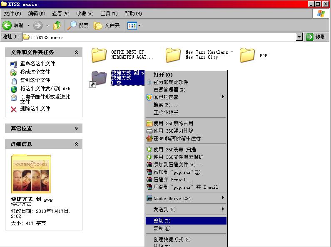Open the New Jazz Hustlers folder
Screen dimensions: 331x247
coord(173,55)
